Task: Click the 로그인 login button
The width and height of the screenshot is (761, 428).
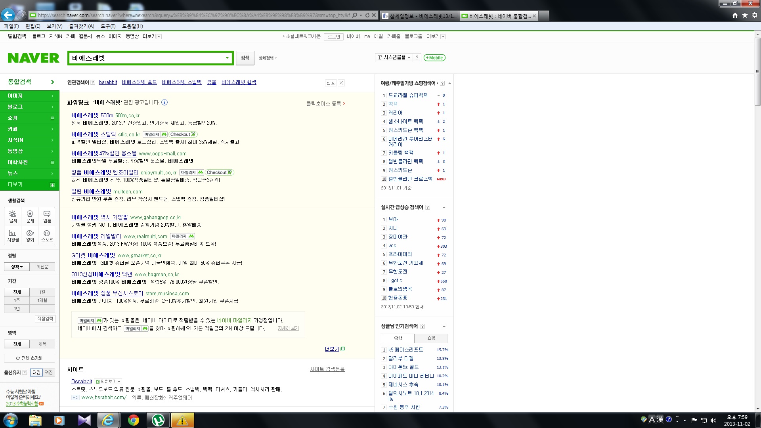Action: (334, 36)
